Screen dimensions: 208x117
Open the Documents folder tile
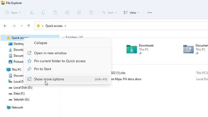[195, 49]
